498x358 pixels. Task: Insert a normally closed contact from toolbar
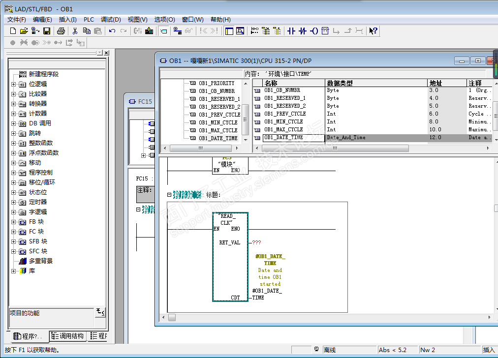302,31
